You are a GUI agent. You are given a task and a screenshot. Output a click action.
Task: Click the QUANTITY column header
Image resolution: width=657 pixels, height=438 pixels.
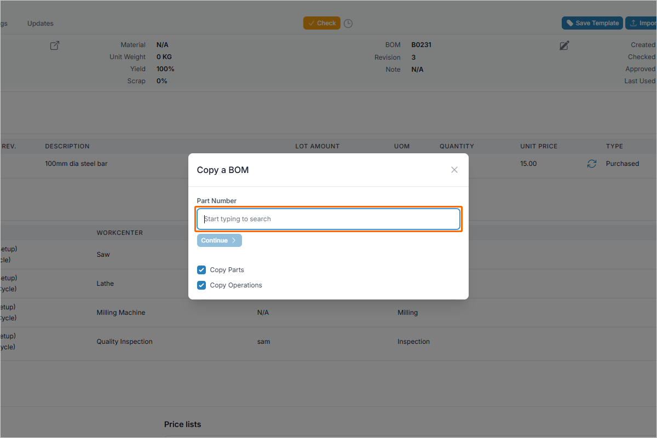pyautogui.click(x=457, y=146)
